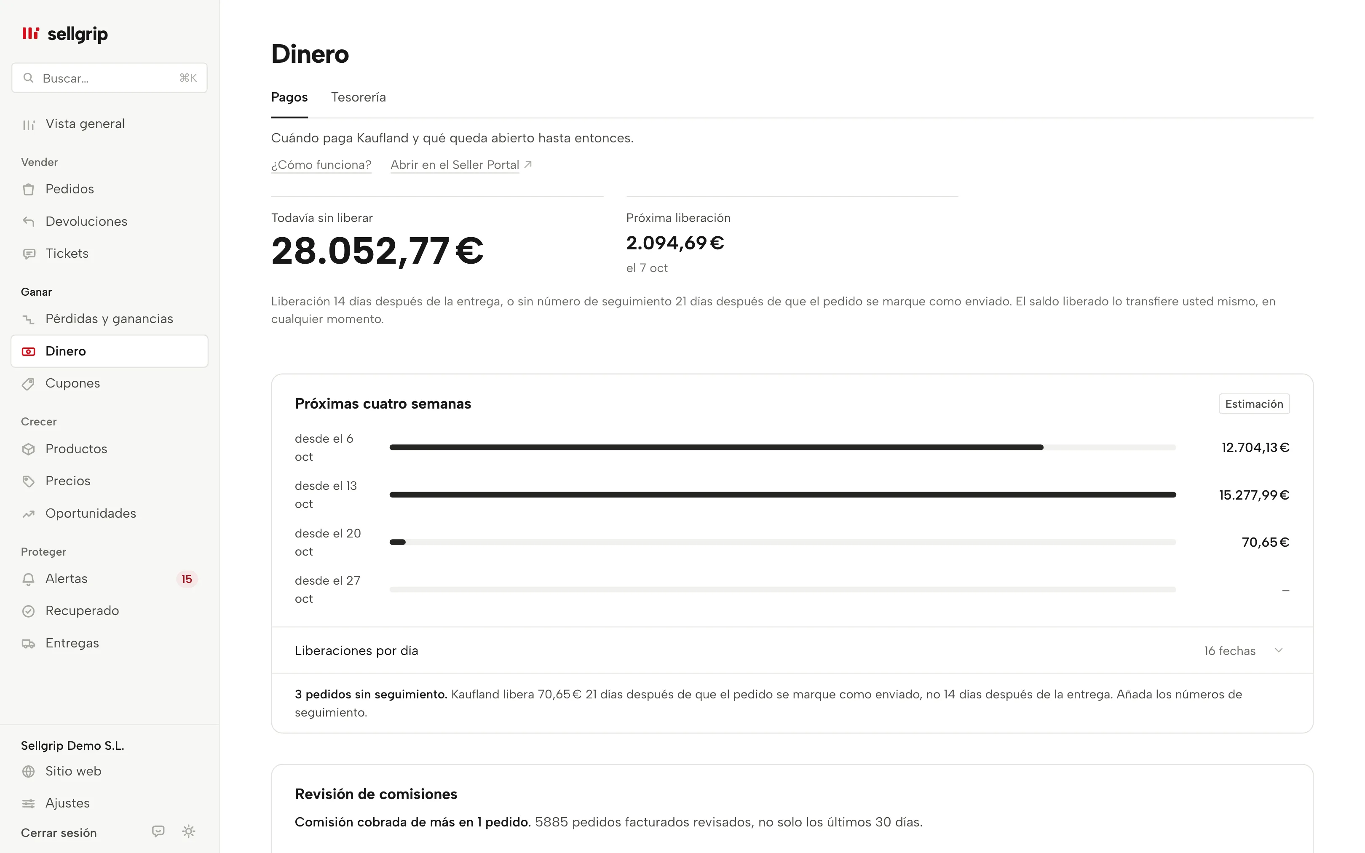Viewport: 1365px width, 853px height.
Task: Click the Vista general bars icon
Action: (29, 124)
